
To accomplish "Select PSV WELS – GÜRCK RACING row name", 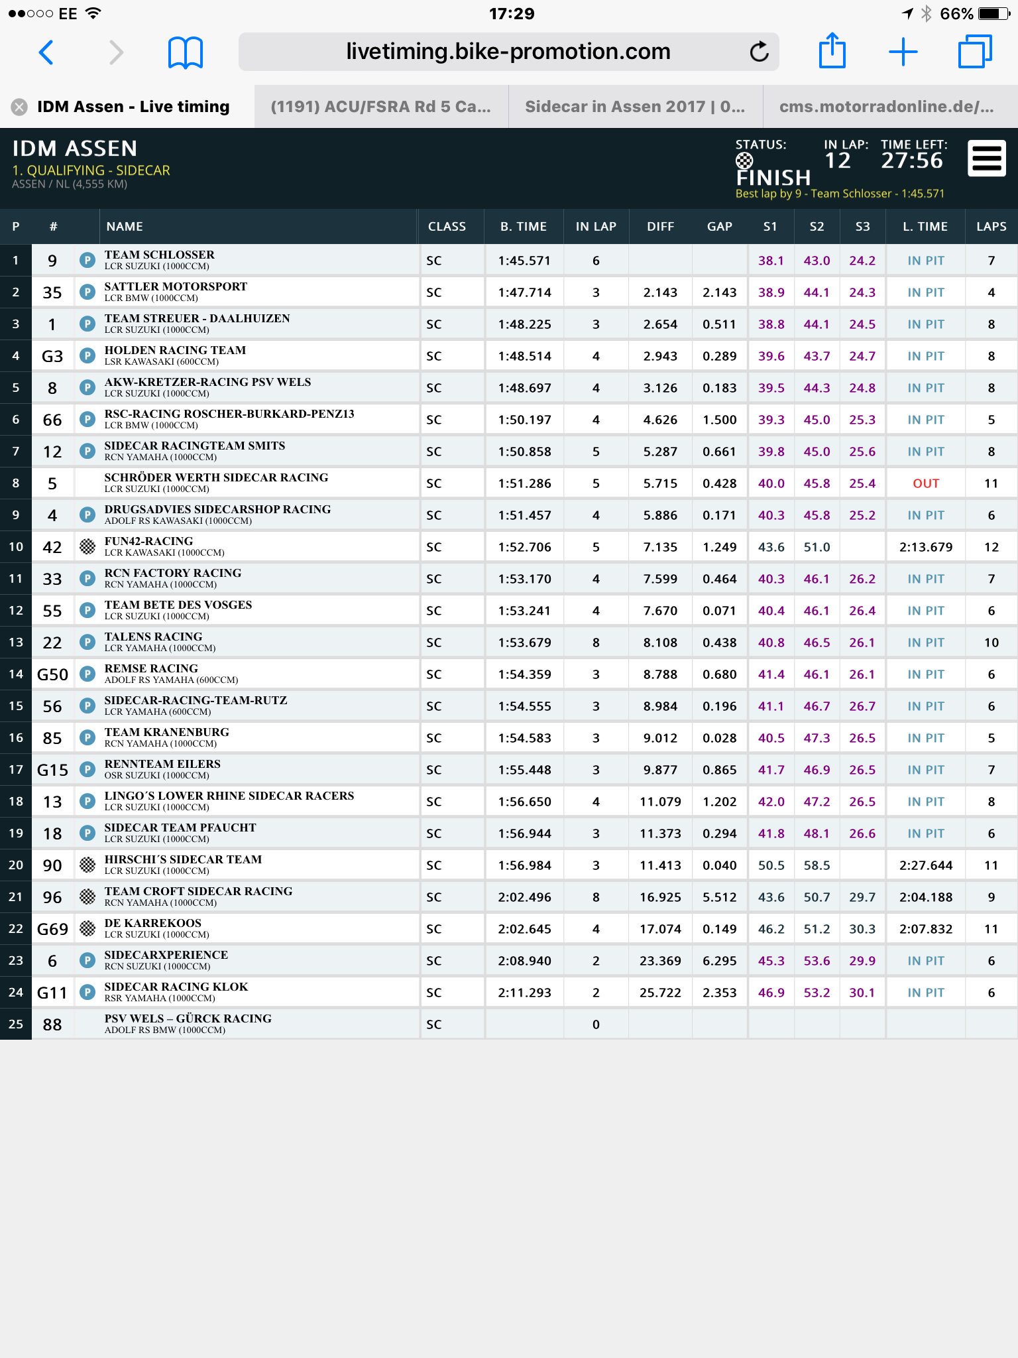I will pyautogui.click(x=188, y=1018).
